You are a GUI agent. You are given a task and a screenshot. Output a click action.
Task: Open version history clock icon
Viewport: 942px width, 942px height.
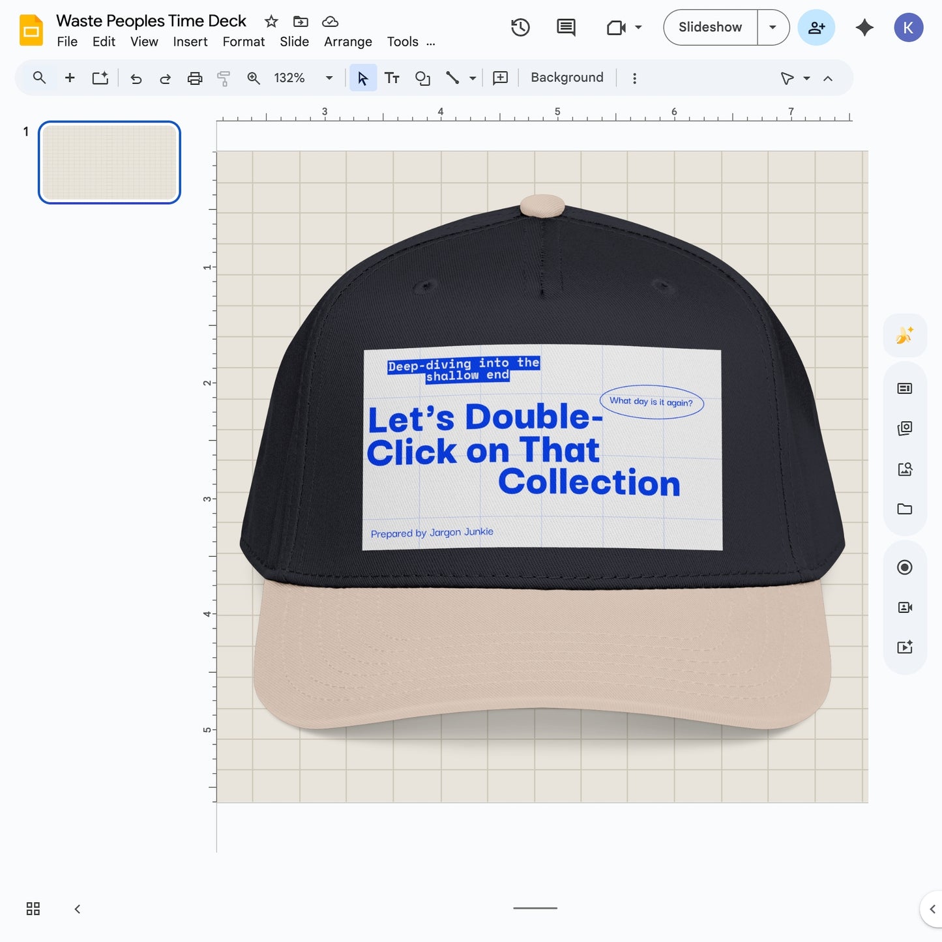[520, 27]
